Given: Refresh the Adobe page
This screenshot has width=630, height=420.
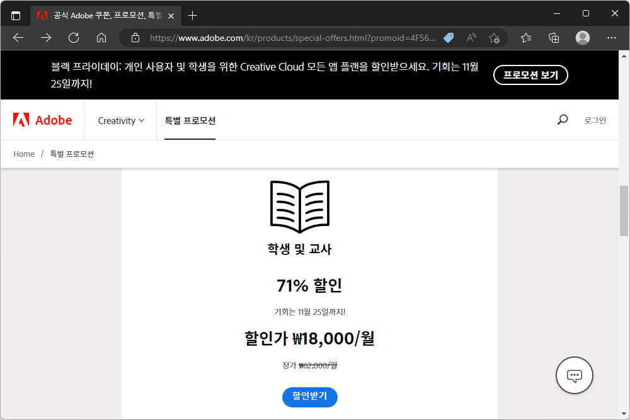Looking at the screenshot, I should [x=74, y=38].
